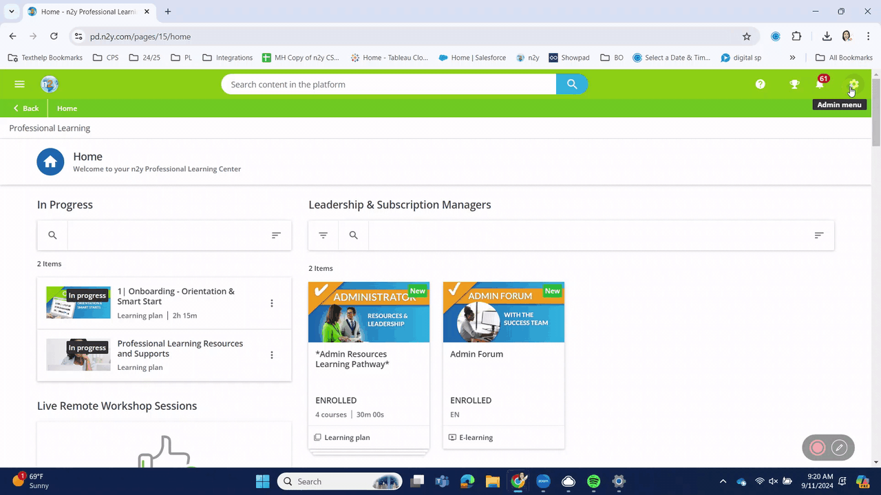Open notifications bell with 61 badge

click(820, 83)
